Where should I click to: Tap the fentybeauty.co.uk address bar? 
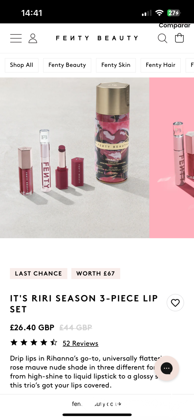pos(97,404)
